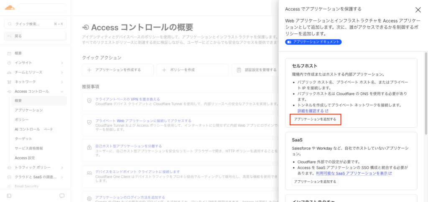Click the users icon beside デバイスをエンドポイント
The image size is (428, 202).
89,173
